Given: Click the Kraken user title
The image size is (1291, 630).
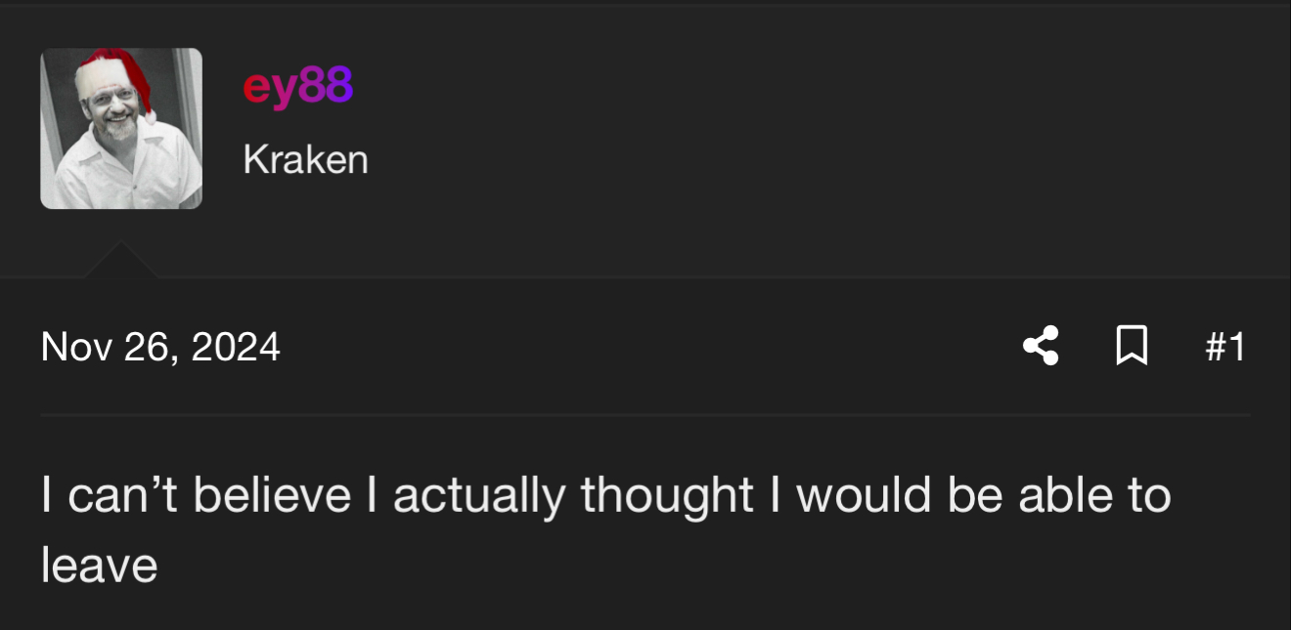Looking at the screenshot, I should [x=305, y=160].
